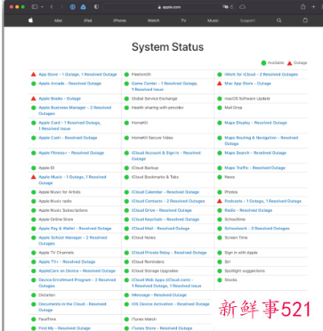Image resolution: width=323 pixels, height=331 pixels.
Task: Click the red outage triangle beside App Store
Action: [x=34, y=75]
